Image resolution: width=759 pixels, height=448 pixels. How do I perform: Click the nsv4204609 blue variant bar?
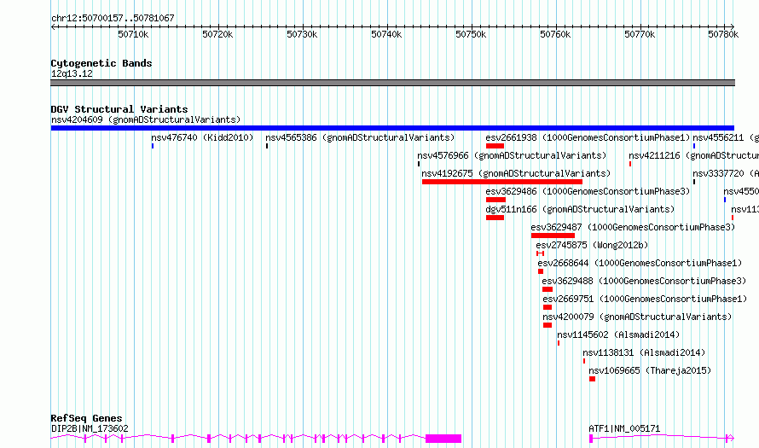click(x=392, y=128)
